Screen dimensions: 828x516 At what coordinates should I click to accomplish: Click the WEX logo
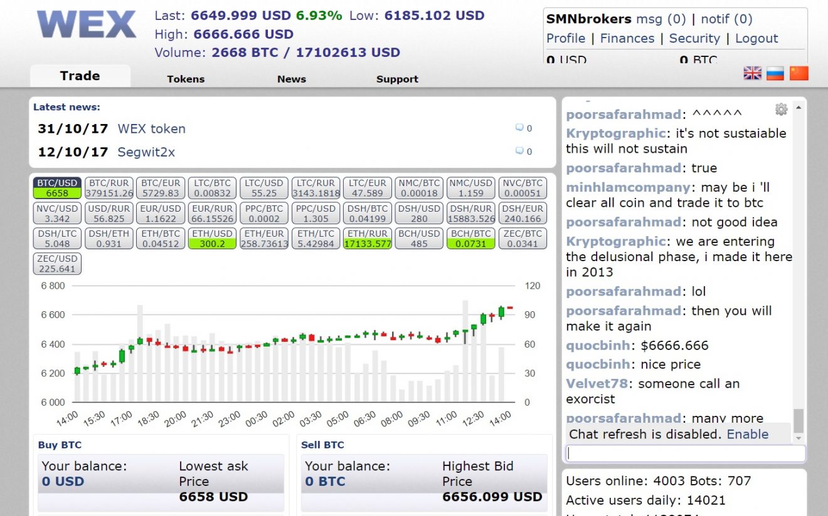click(87, 25)
